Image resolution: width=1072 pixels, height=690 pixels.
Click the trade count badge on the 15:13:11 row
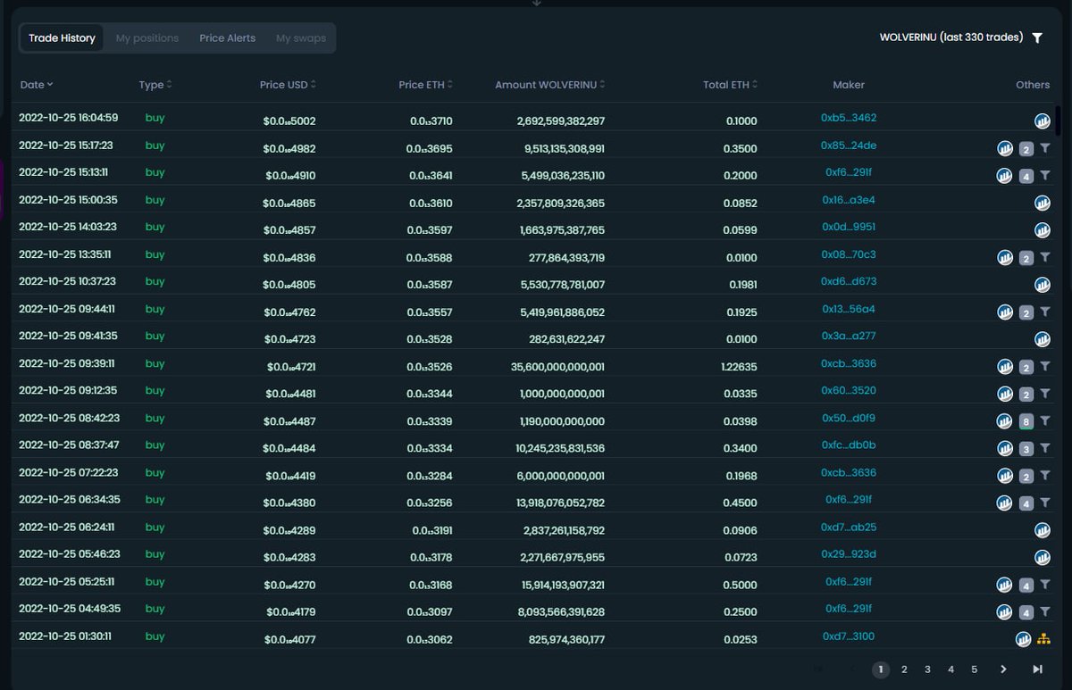click(x=1026, y=176)
